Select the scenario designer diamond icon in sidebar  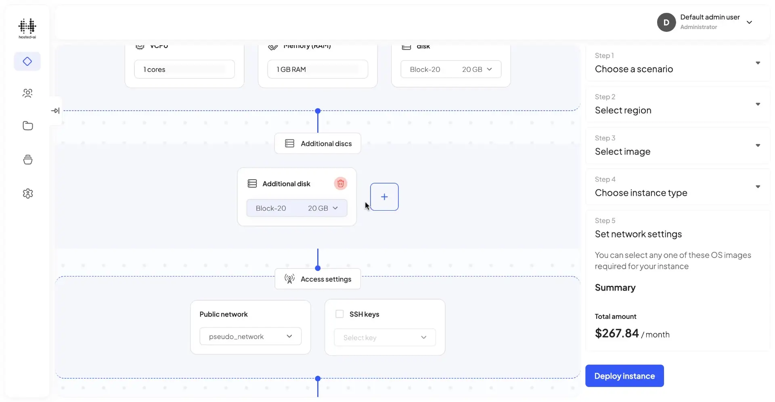pos(27,61)
